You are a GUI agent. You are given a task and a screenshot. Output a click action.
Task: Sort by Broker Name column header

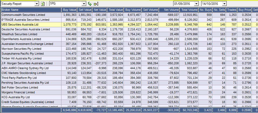coord(31,10)
